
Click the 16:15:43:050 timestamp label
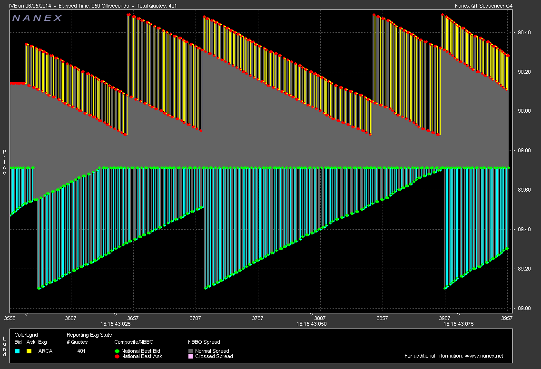312,324
